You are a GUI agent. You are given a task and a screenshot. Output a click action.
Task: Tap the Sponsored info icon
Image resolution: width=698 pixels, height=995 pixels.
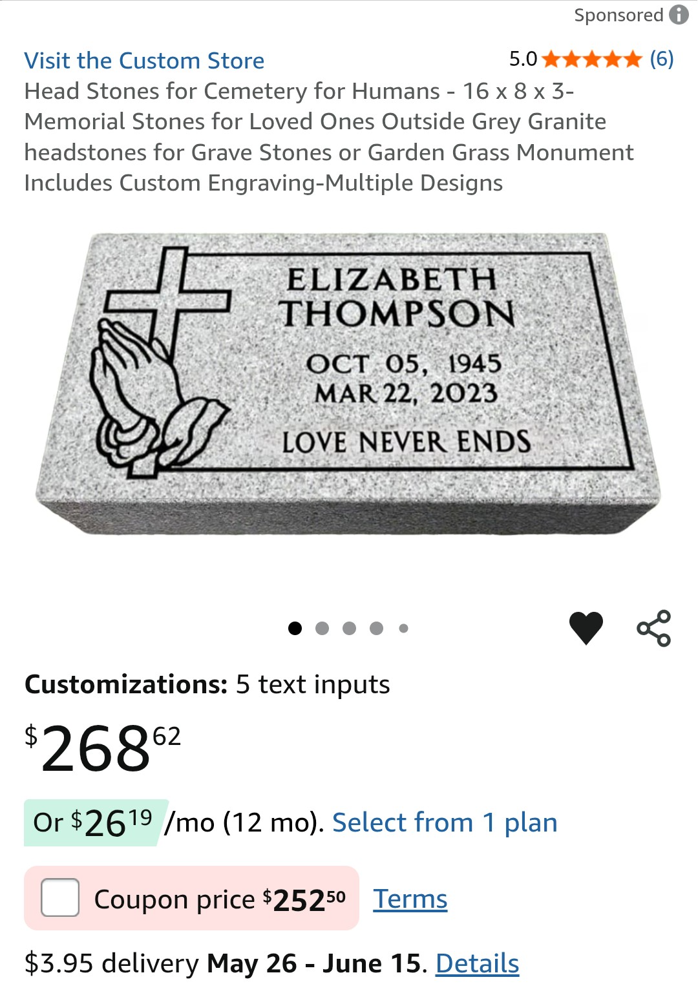(679, 15)
